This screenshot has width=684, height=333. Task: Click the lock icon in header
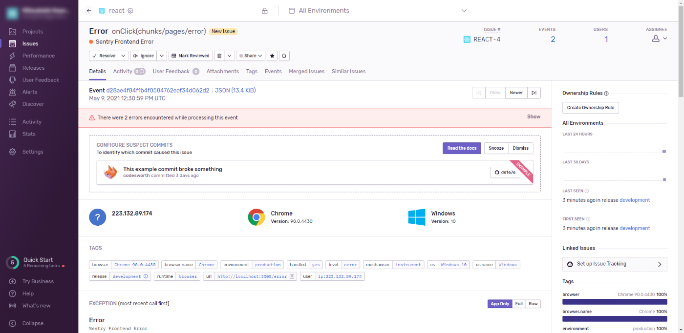click(265, 11)
